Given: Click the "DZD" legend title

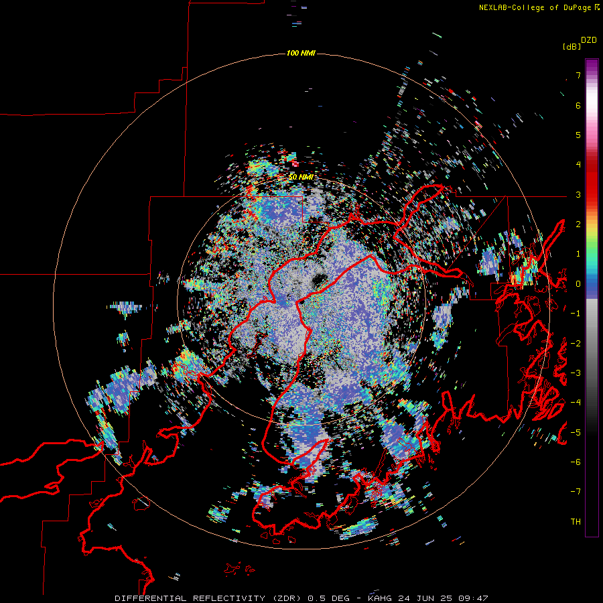Looking at the screenshot, I should (x=589, y=40).
